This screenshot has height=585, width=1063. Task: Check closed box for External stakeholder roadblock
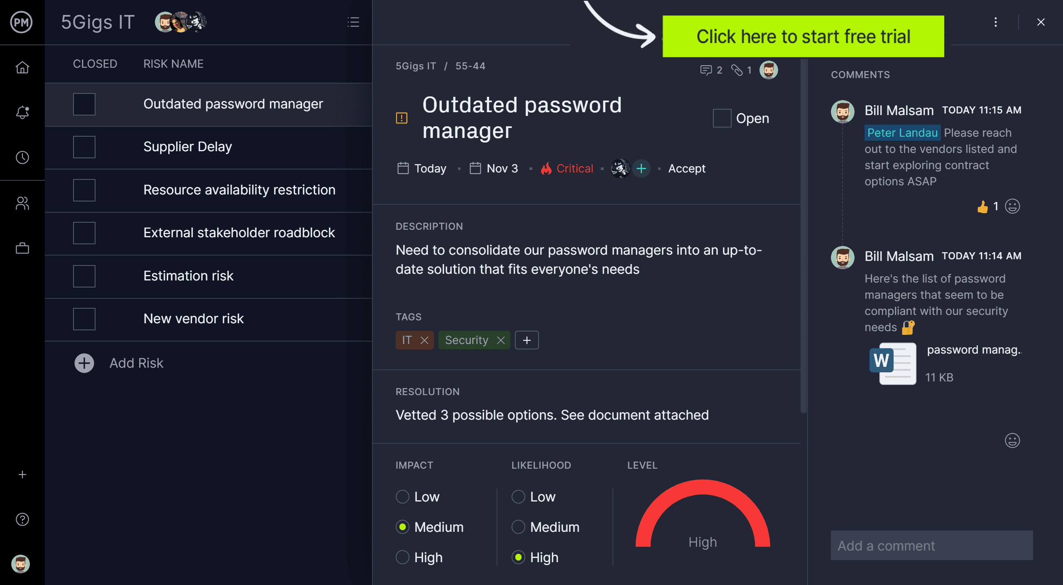(84, 233)
